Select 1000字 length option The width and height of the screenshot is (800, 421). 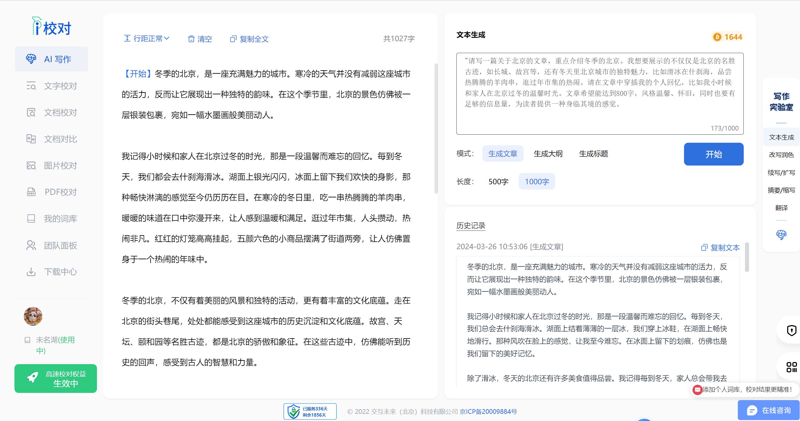[x=537, y=181]
